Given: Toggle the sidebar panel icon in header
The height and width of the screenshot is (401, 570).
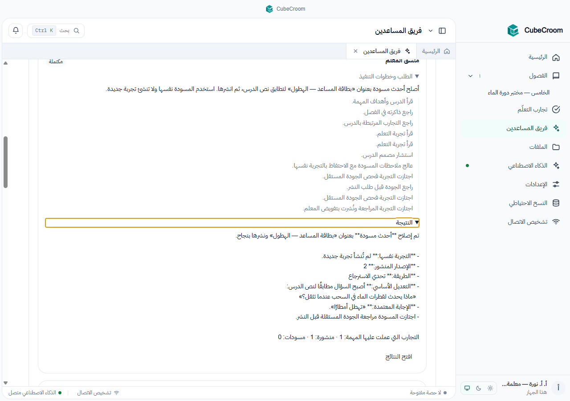Looking at the screenshot, I should pos(442,31).
